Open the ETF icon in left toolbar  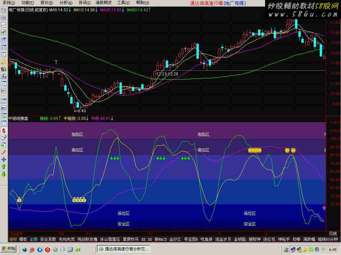[x=3, y=91]
